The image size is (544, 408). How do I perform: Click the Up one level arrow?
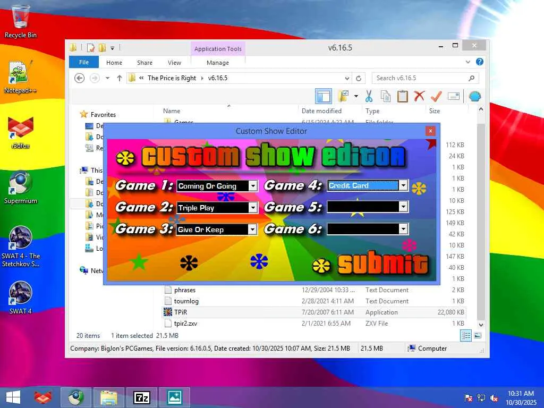coord(120,78)
